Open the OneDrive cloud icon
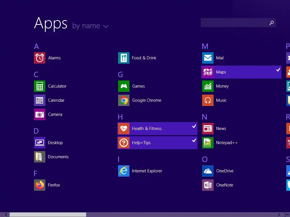The image size is (290, 217). coord(208,171)
